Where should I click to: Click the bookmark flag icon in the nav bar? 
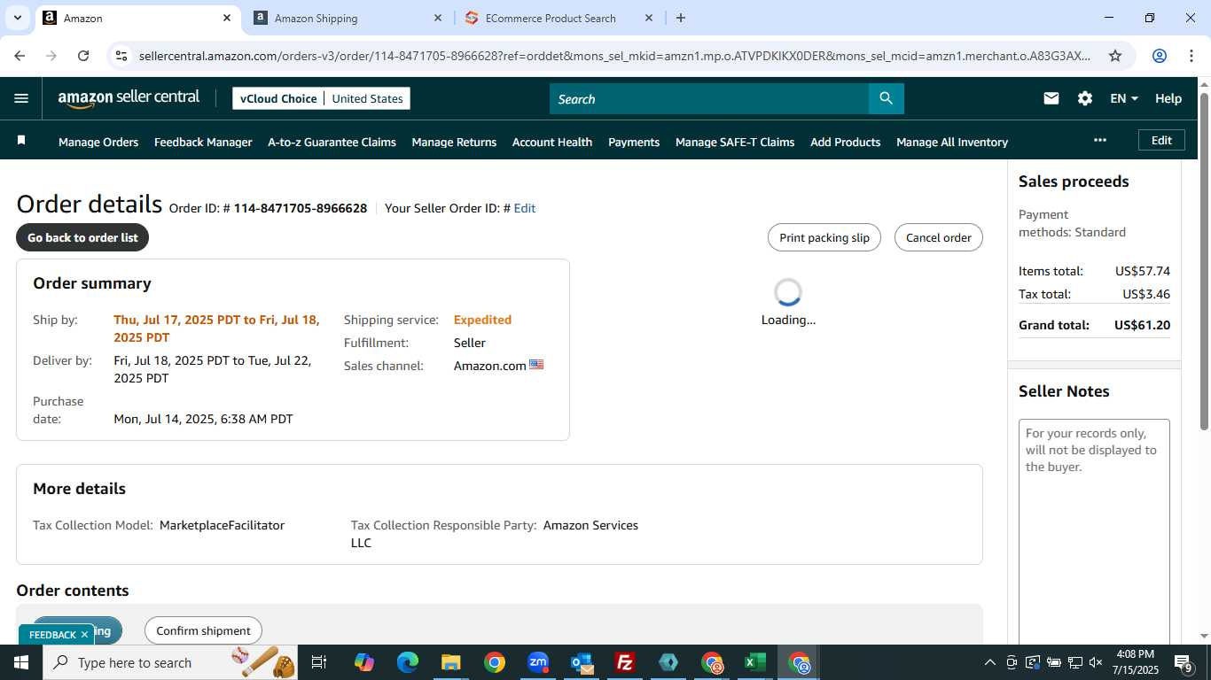[x=21, y=141]
